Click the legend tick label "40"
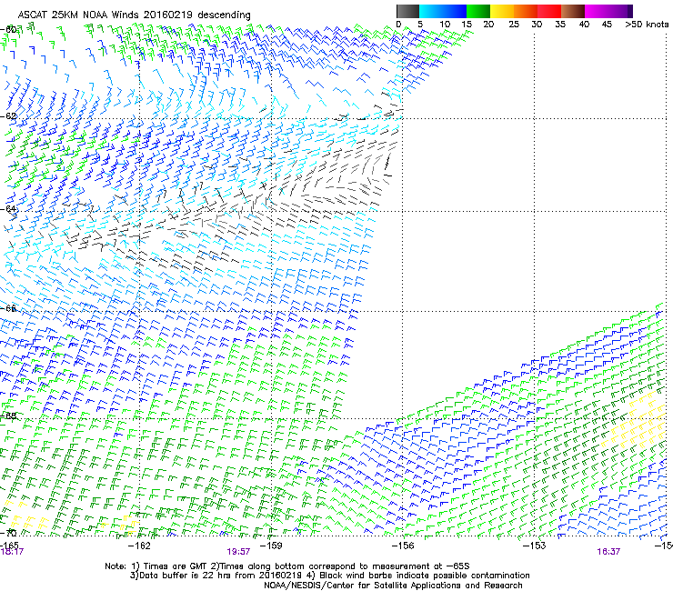 pyautogui.click(x=584, y=25)
